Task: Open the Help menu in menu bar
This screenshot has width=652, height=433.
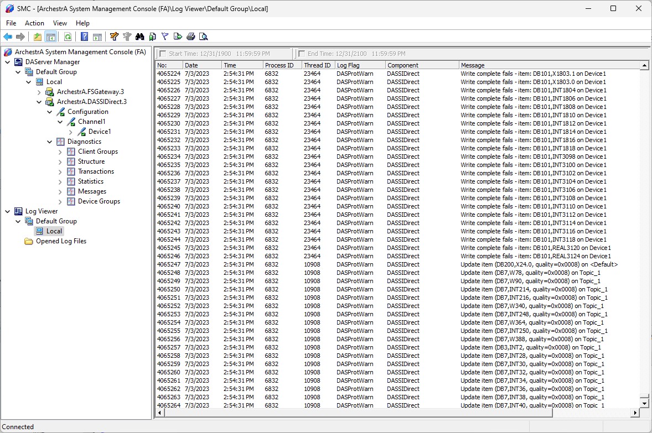Action: [x=82, y=23]
